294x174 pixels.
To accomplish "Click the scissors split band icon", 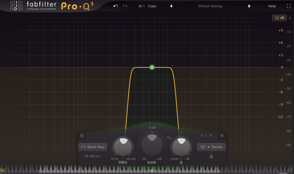I will pyautogui.click(x=211, y=156).
